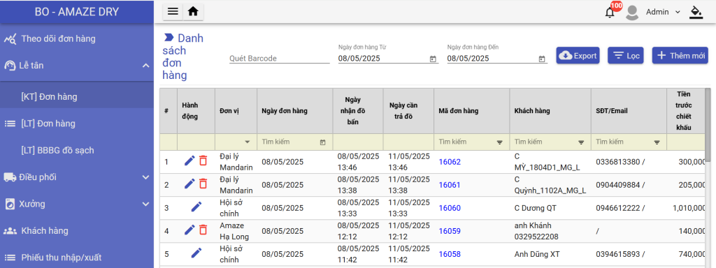The width and height of the screenshot is (716, 268).
Task: Delete order 16059 using trash icon
Action: [203, 230]
